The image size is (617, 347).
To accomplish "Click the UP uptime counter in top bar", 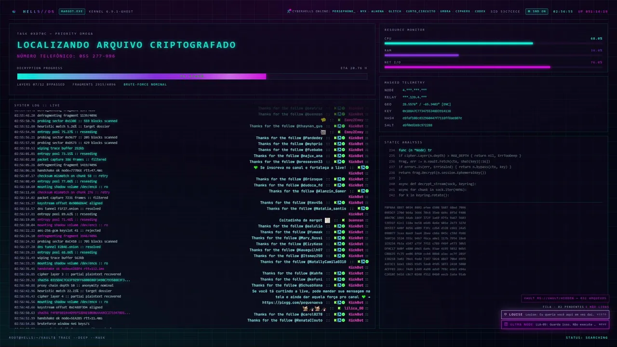I will [593, 11].
